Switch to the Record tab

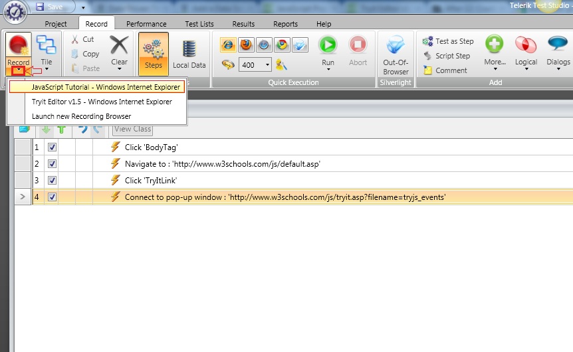(96, 24)
